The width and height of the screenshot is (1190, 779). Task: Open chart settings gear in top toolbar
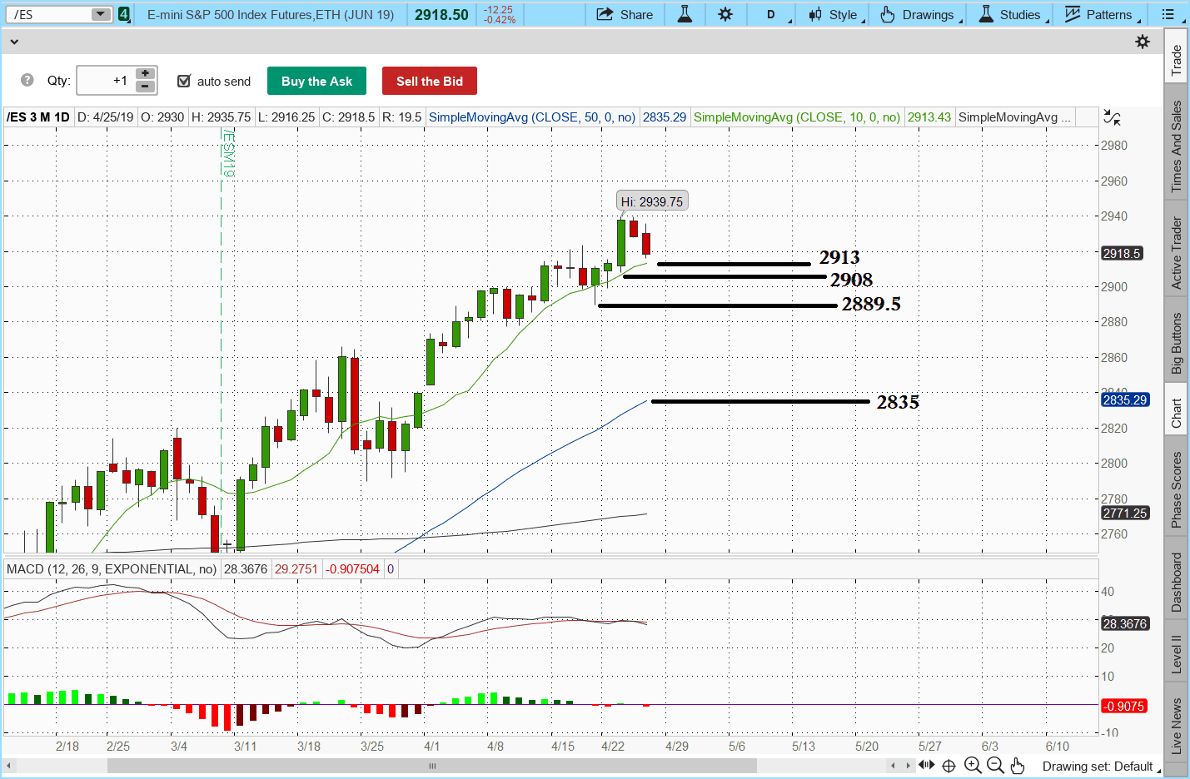(725, 14)
